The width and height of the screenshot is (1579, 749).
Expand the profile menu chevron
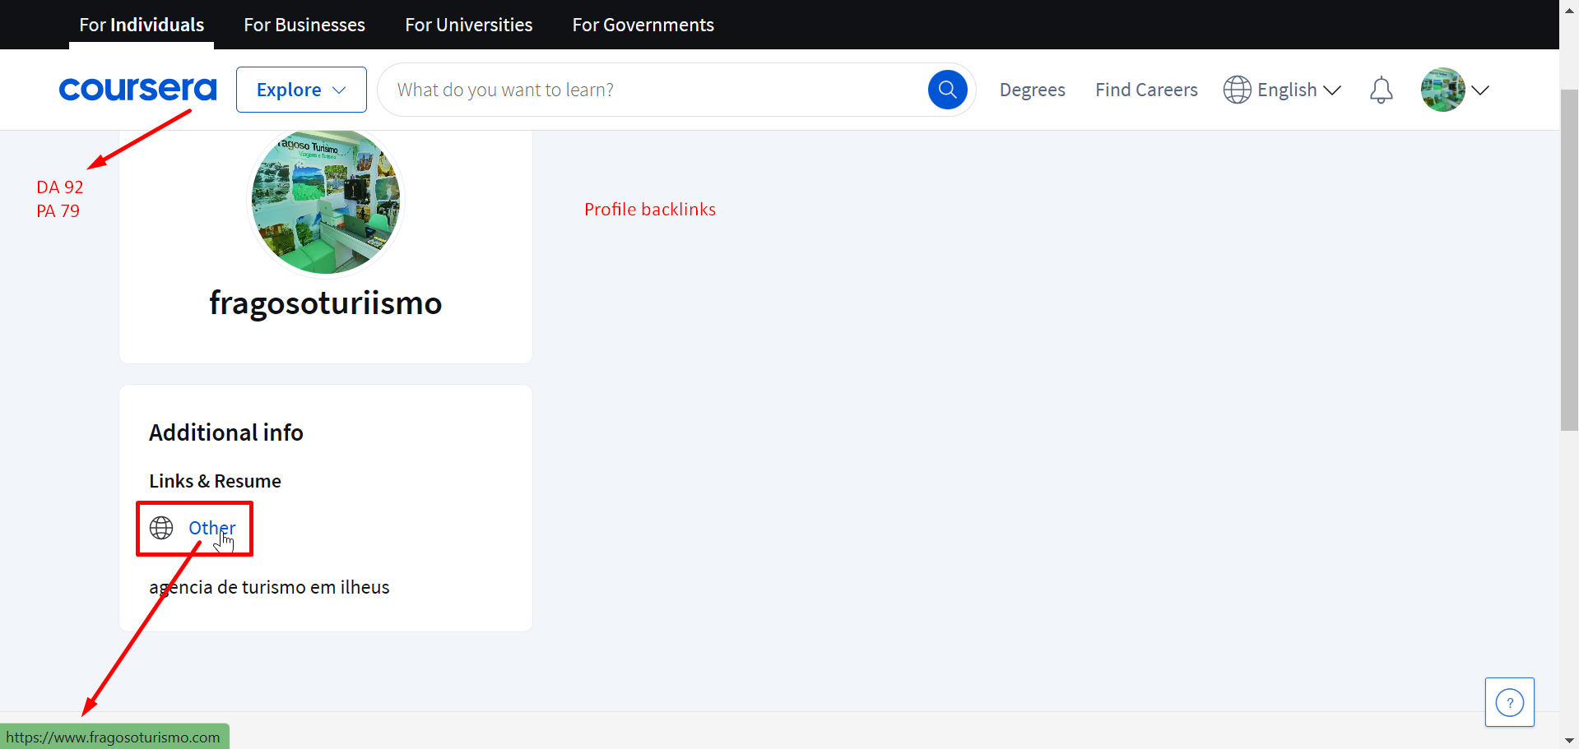tap(1480, 90)
